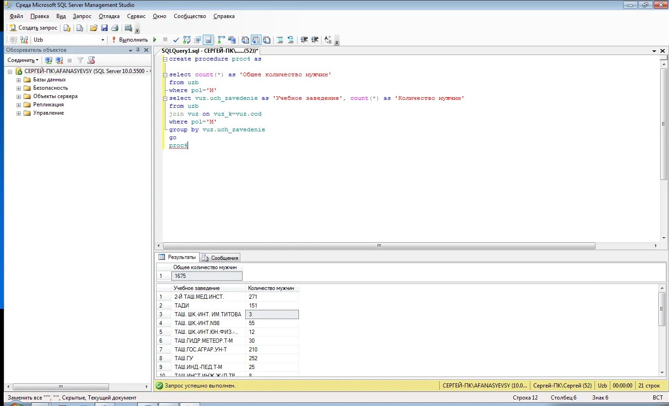Screen dimensions: 669x406
Task: Click Connect Object Explorer icon beside Соединить
Action: (x=48, y=60)
